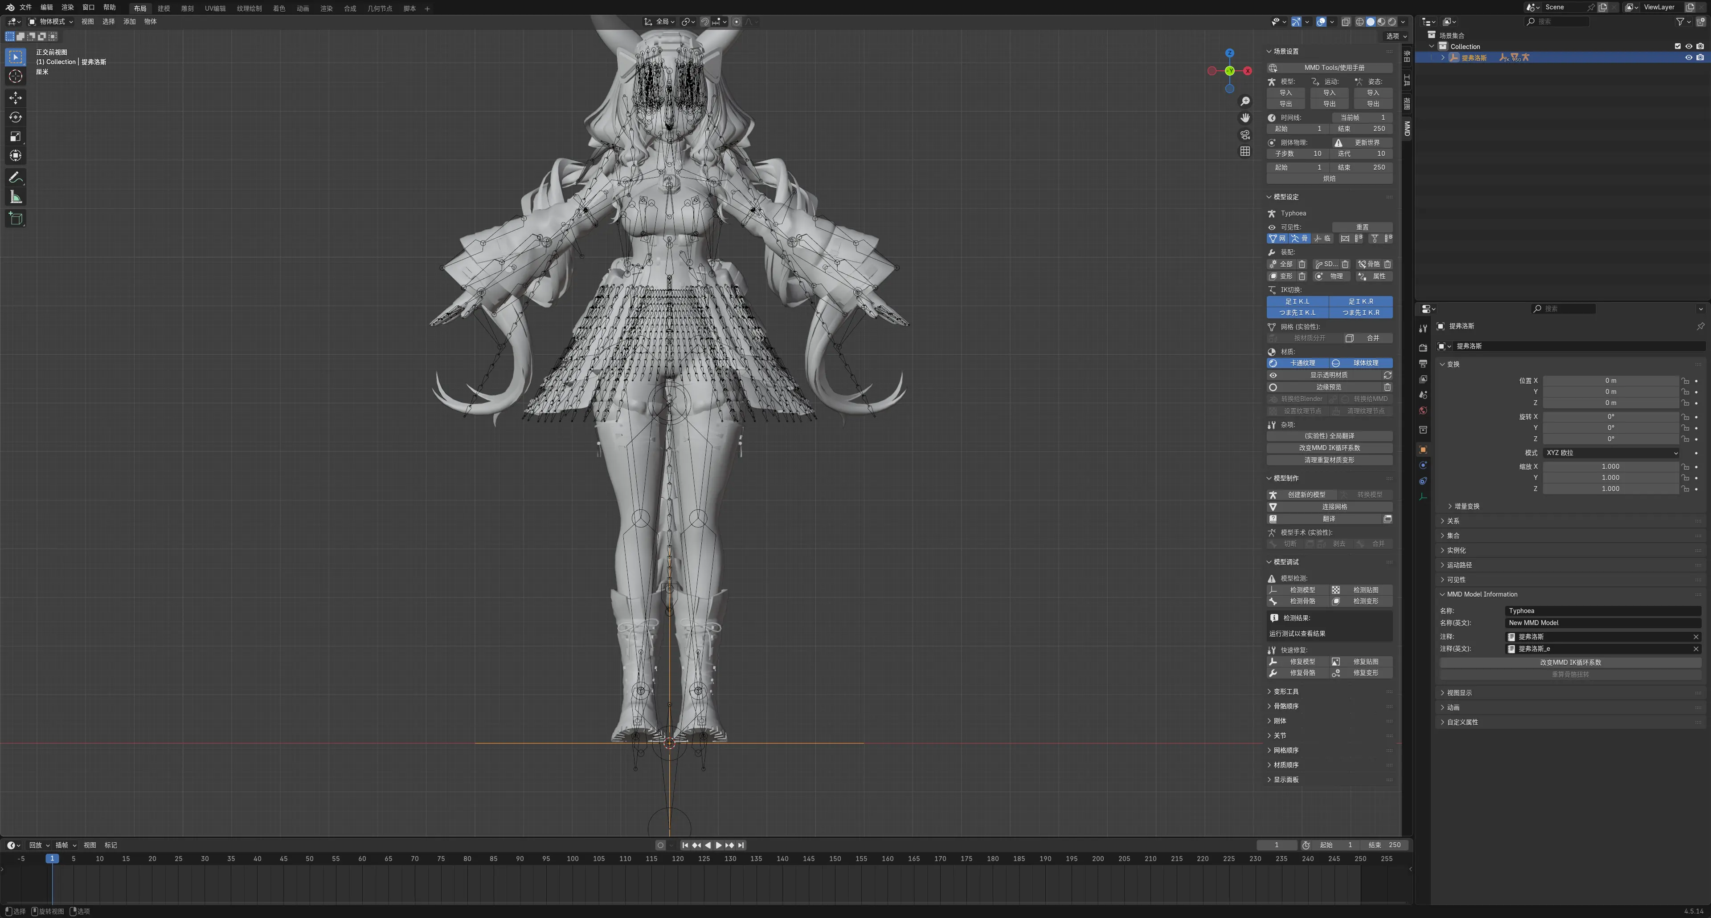Activate the Move tool in the left toolbar
The height and width of the screenshot is (918, 1711).
click(15, 98)
